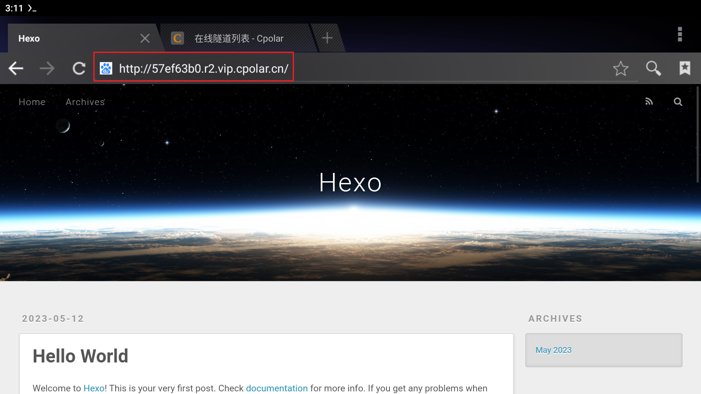701x394 pixels.
Task: Open the RSS feed icon on the blog
Action: tap(649, 102)
